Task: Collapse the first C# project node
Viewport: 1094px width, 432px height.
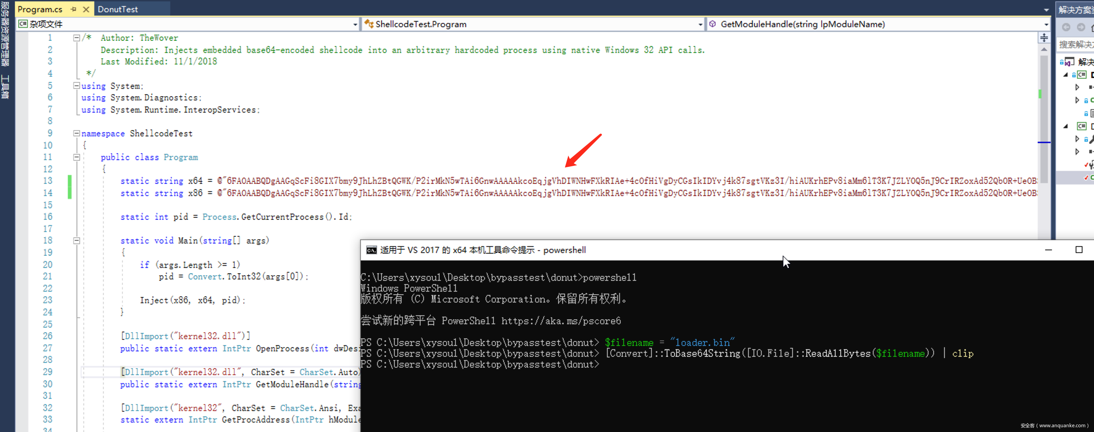Action: point(1065,75)
